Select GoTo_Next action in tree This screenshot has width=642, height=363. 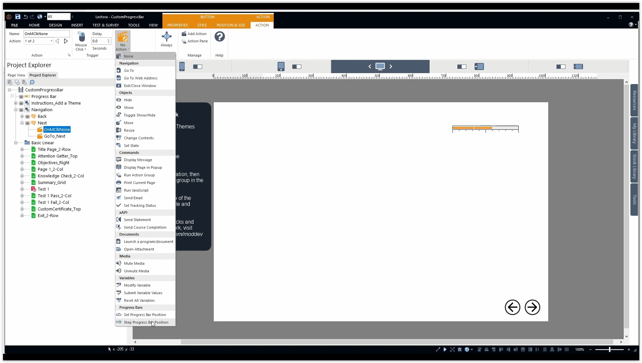[55, 136]
